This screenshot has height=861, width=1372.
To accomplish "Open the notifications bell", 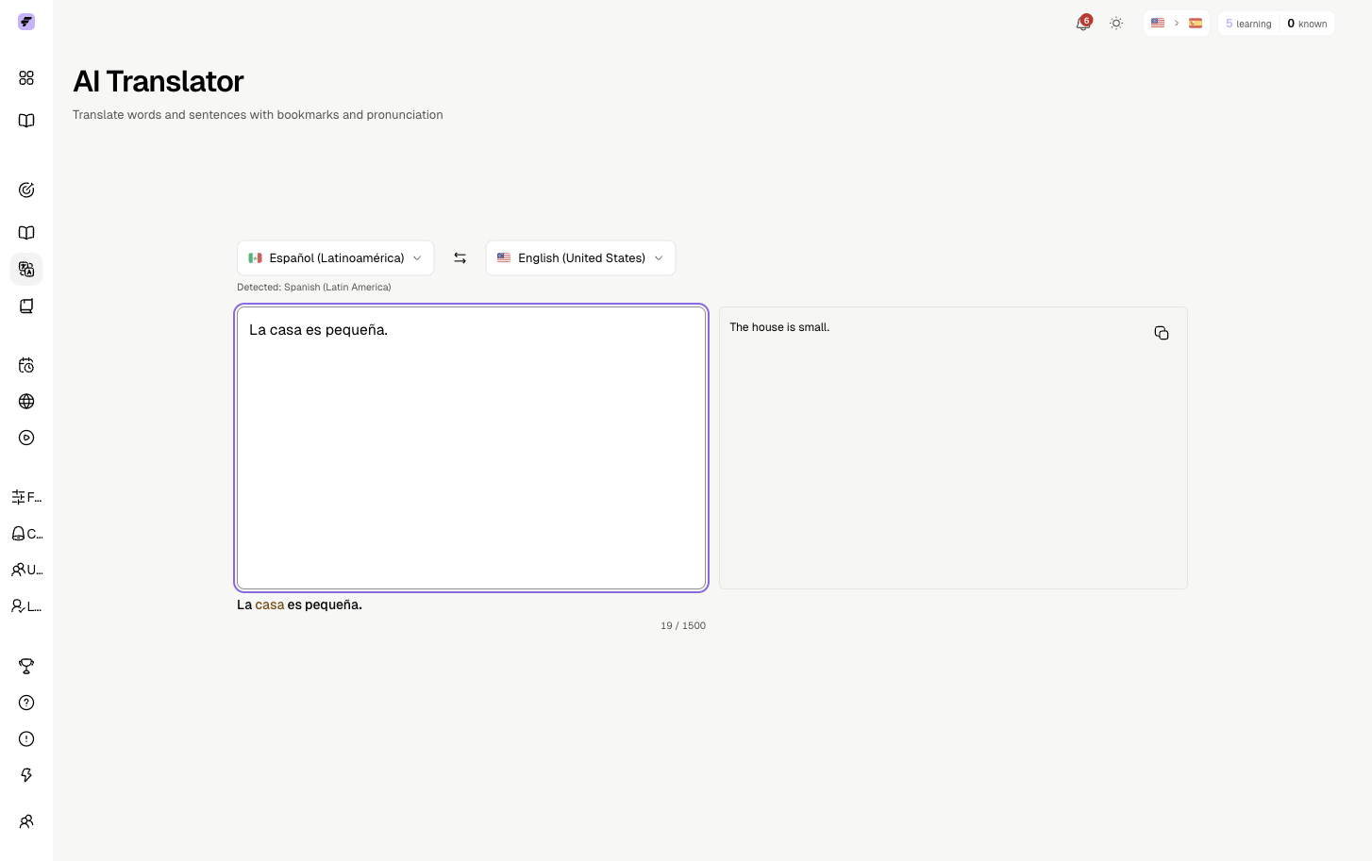I will point(1083,24).
